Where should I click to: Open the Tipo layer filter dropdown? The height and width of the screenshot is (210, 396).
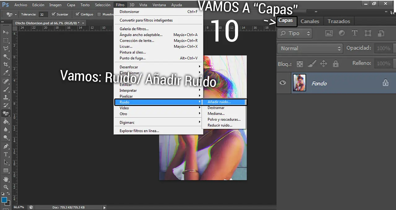point(294,33)
